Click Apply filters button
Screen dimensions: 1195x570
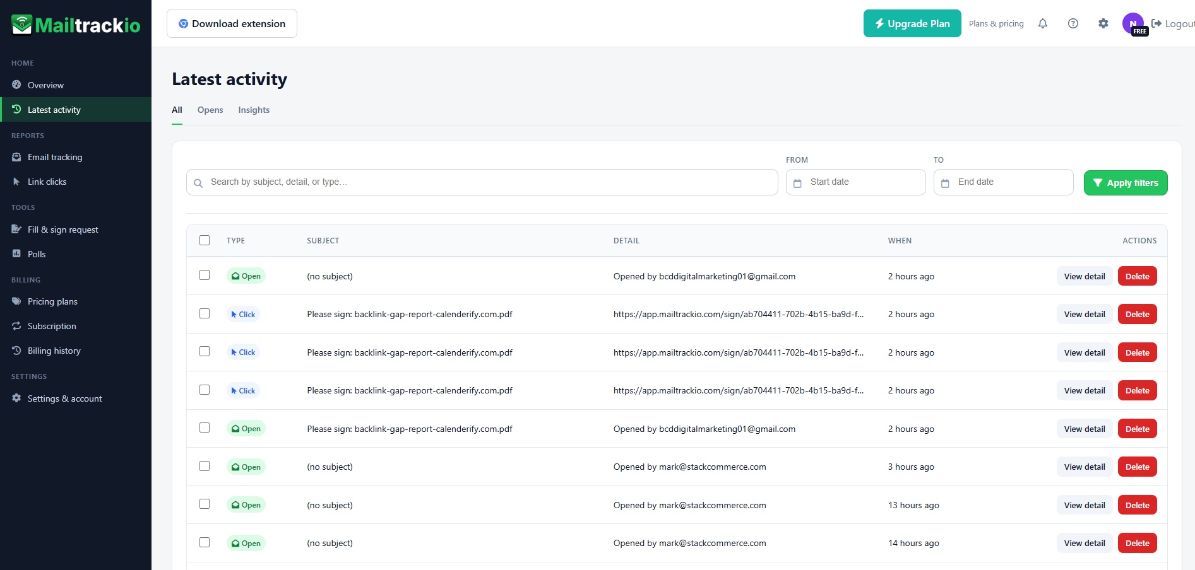1126,183
